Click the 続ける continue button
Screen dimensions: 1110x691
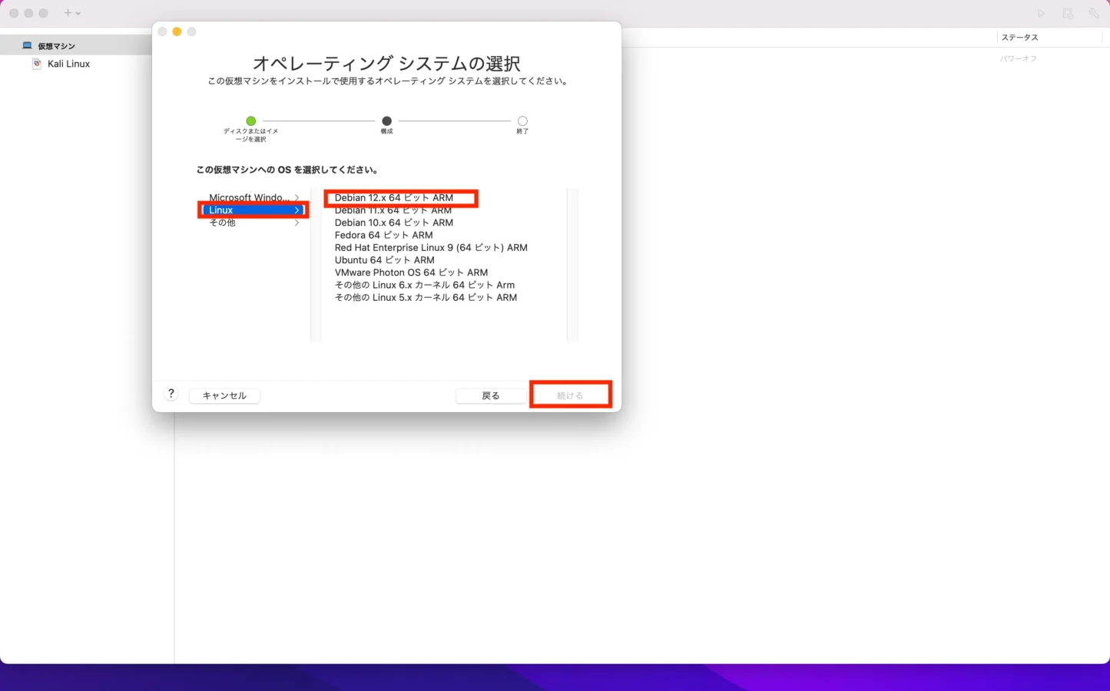click(x=570, y=395)
